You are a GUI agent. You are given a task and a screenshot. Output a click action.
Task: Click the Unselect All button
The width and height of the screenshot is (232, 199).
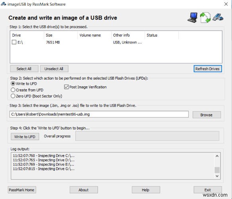54,68
